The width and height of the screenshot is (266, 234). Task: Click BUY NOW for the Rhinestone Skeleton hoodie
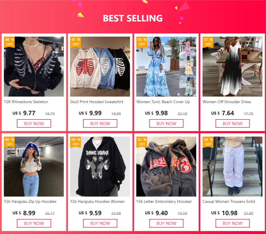pyautogui.click(x=34, y=123)
